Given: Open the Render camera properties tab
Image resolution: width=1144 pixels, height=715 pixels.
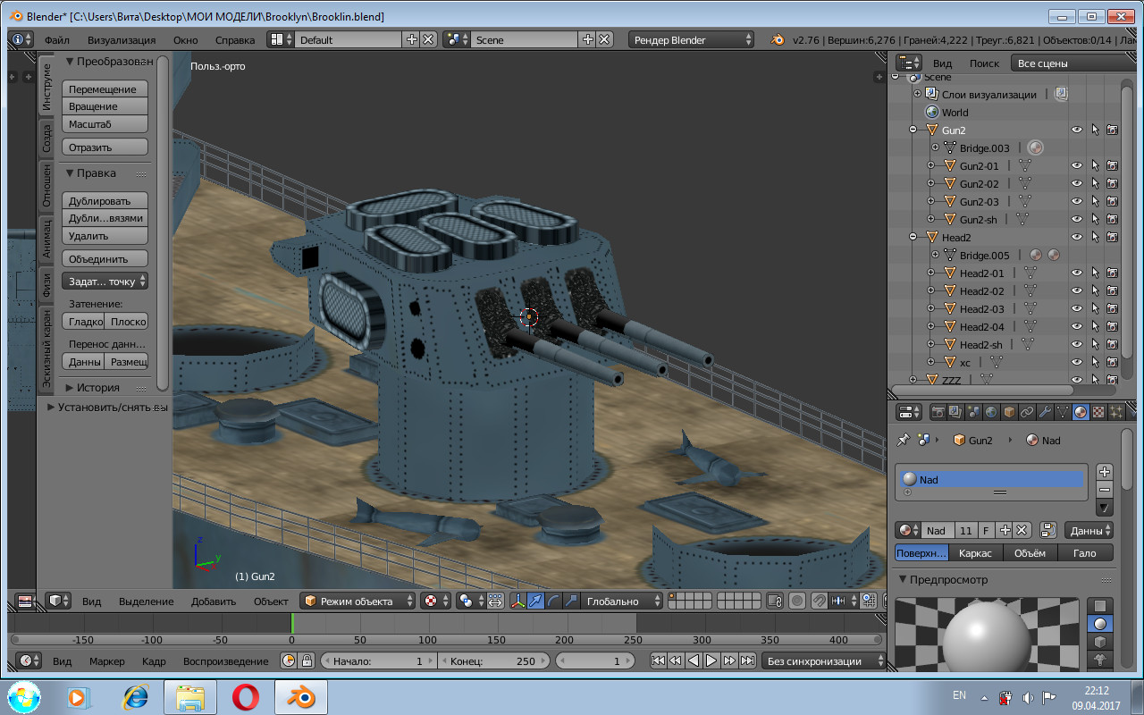Looking at the screenshot, I should [938, 412].
